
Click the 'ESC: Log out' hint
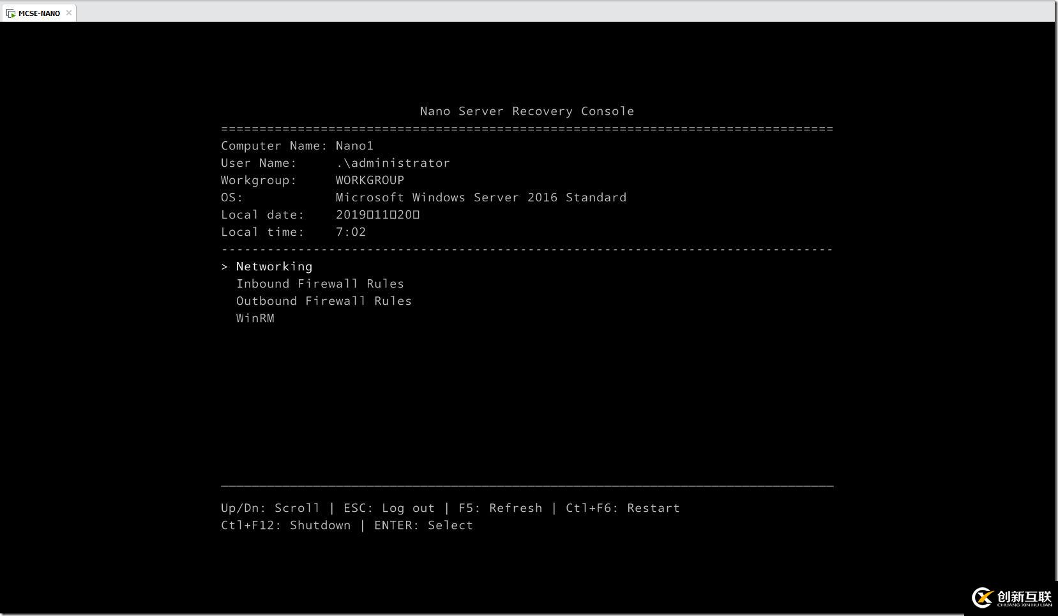tap(389, 508)
